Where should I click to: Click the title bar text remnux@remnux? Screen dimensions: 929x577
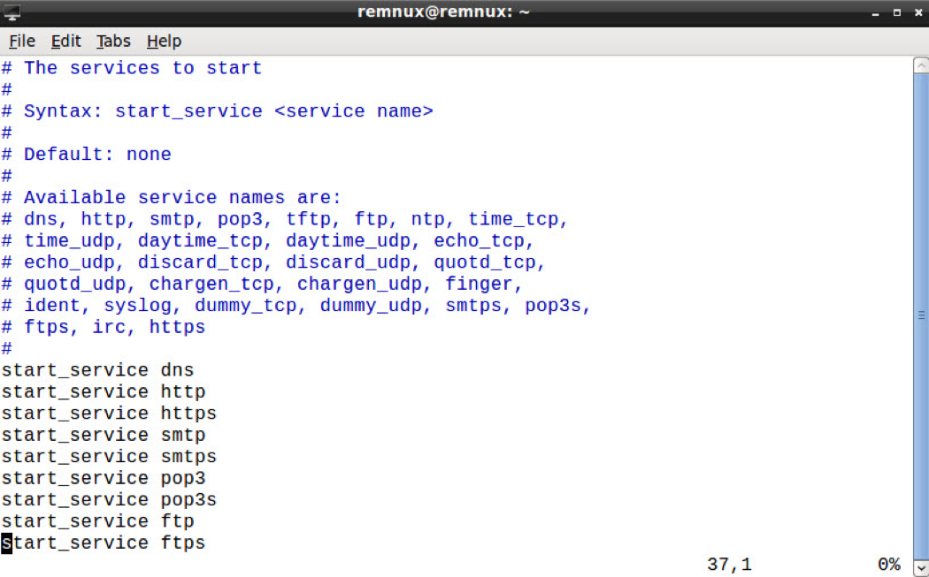(x=442, y=12)
